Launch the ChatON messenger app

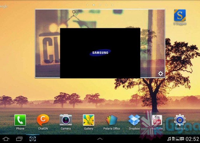click(43, 120)
